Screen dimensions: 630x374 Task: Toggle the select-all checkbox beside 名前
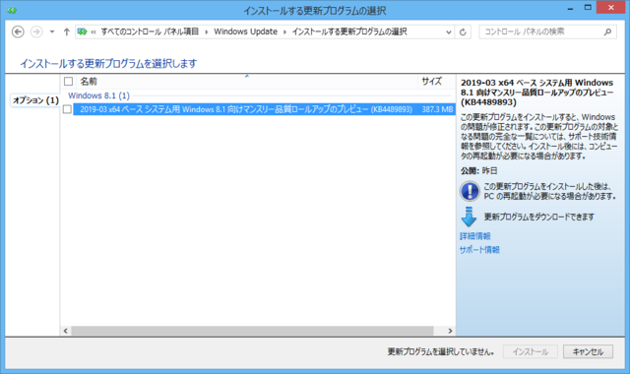point(68,82)
